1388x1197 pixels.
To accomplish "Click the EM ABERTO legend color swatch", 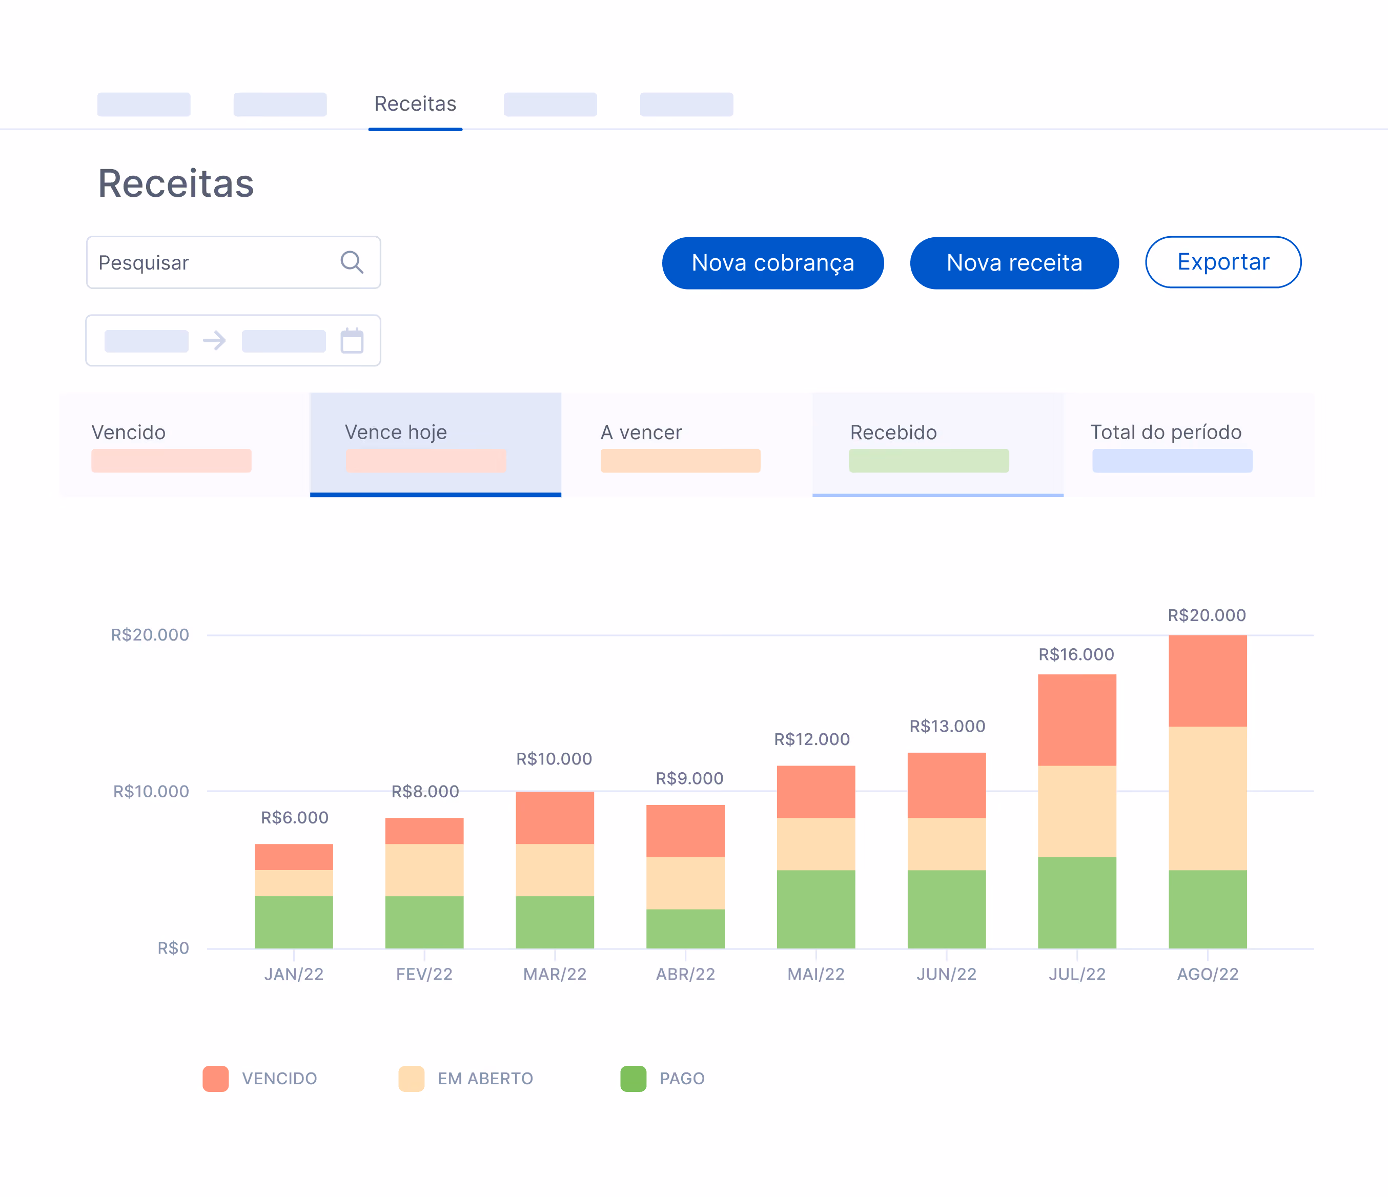I will [x=411, y=1079].
